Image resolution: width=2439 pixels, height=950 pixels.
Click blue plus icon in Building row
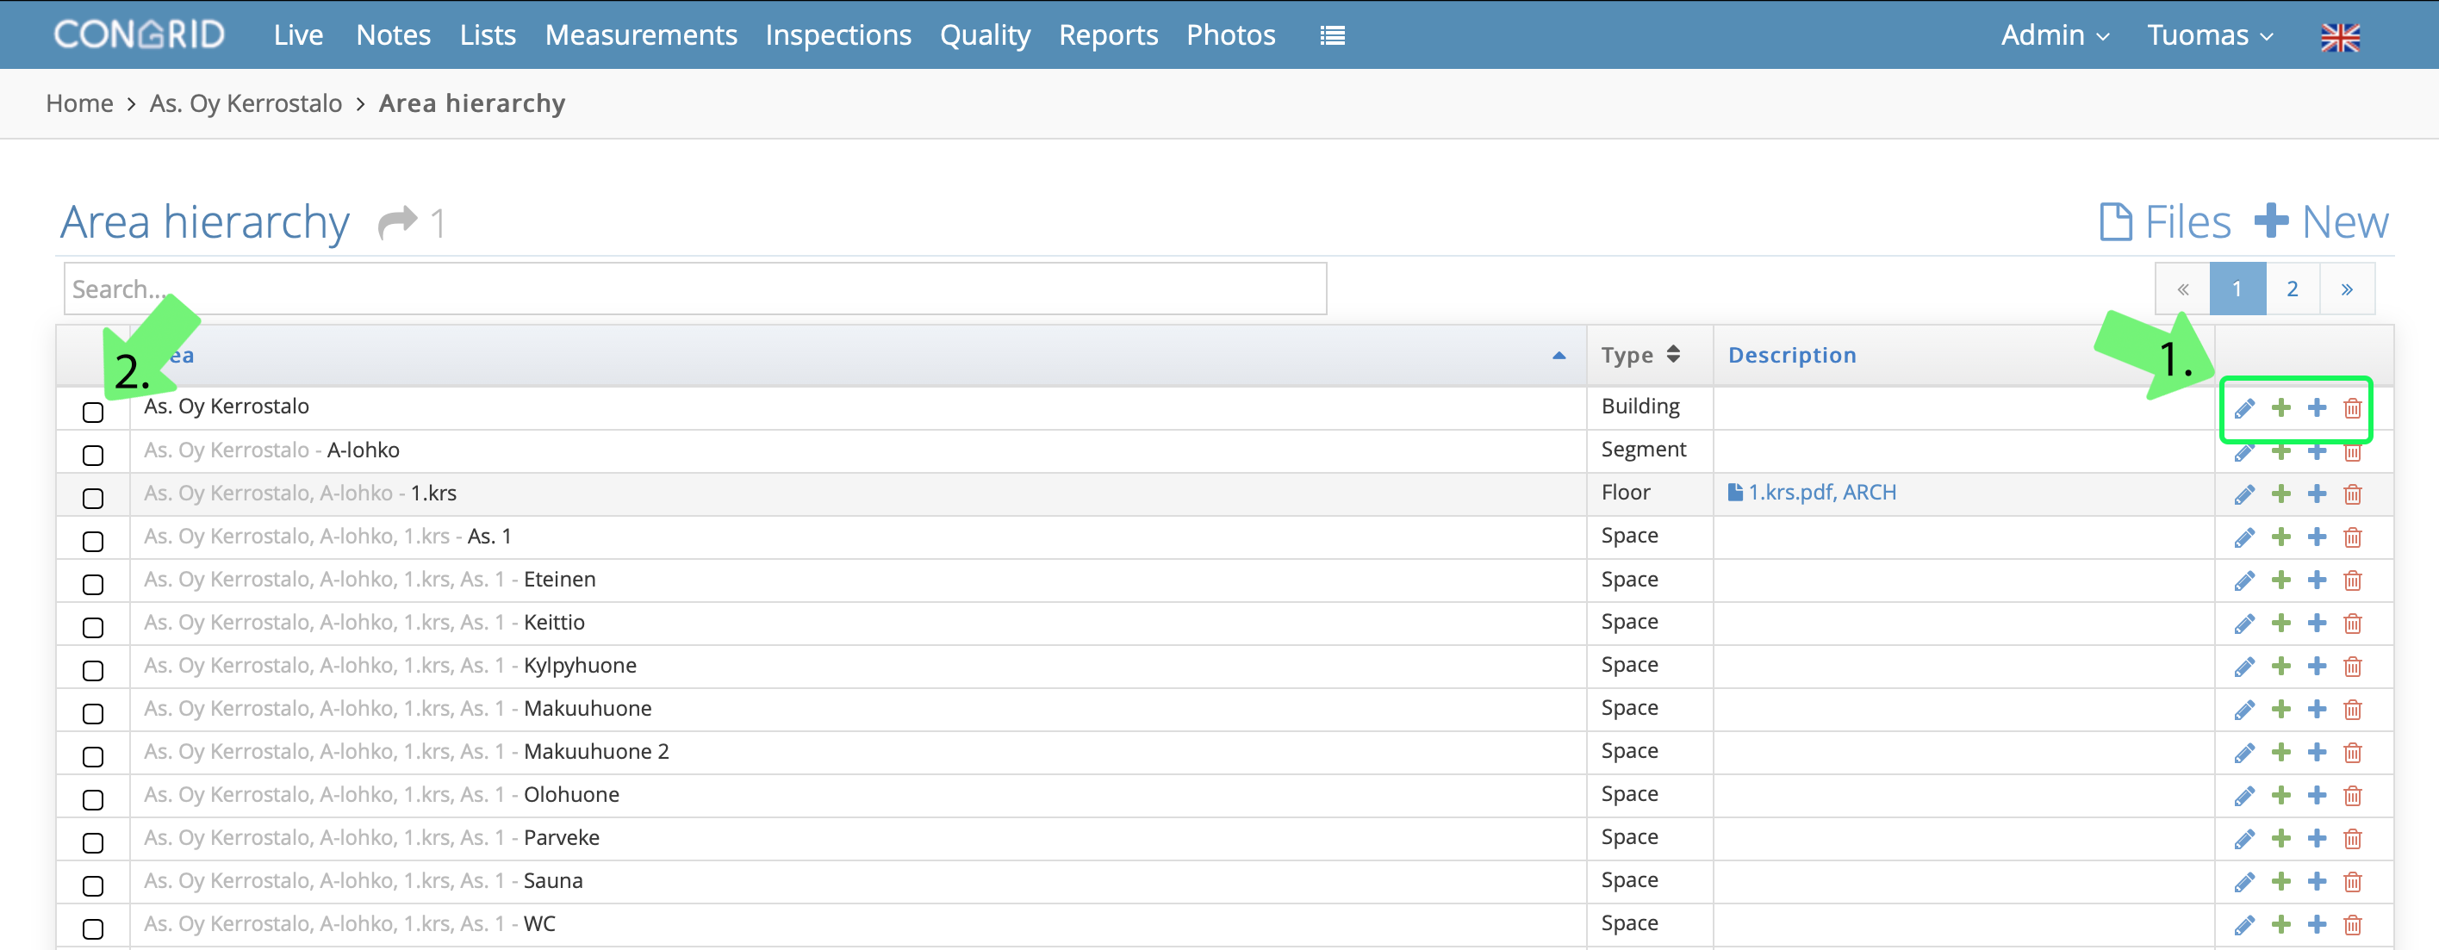point(2317,407)
